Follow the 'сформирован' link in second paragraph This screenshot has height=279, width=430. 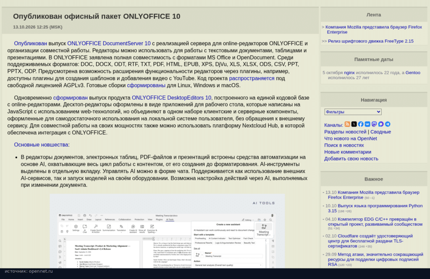pos(71,98)
